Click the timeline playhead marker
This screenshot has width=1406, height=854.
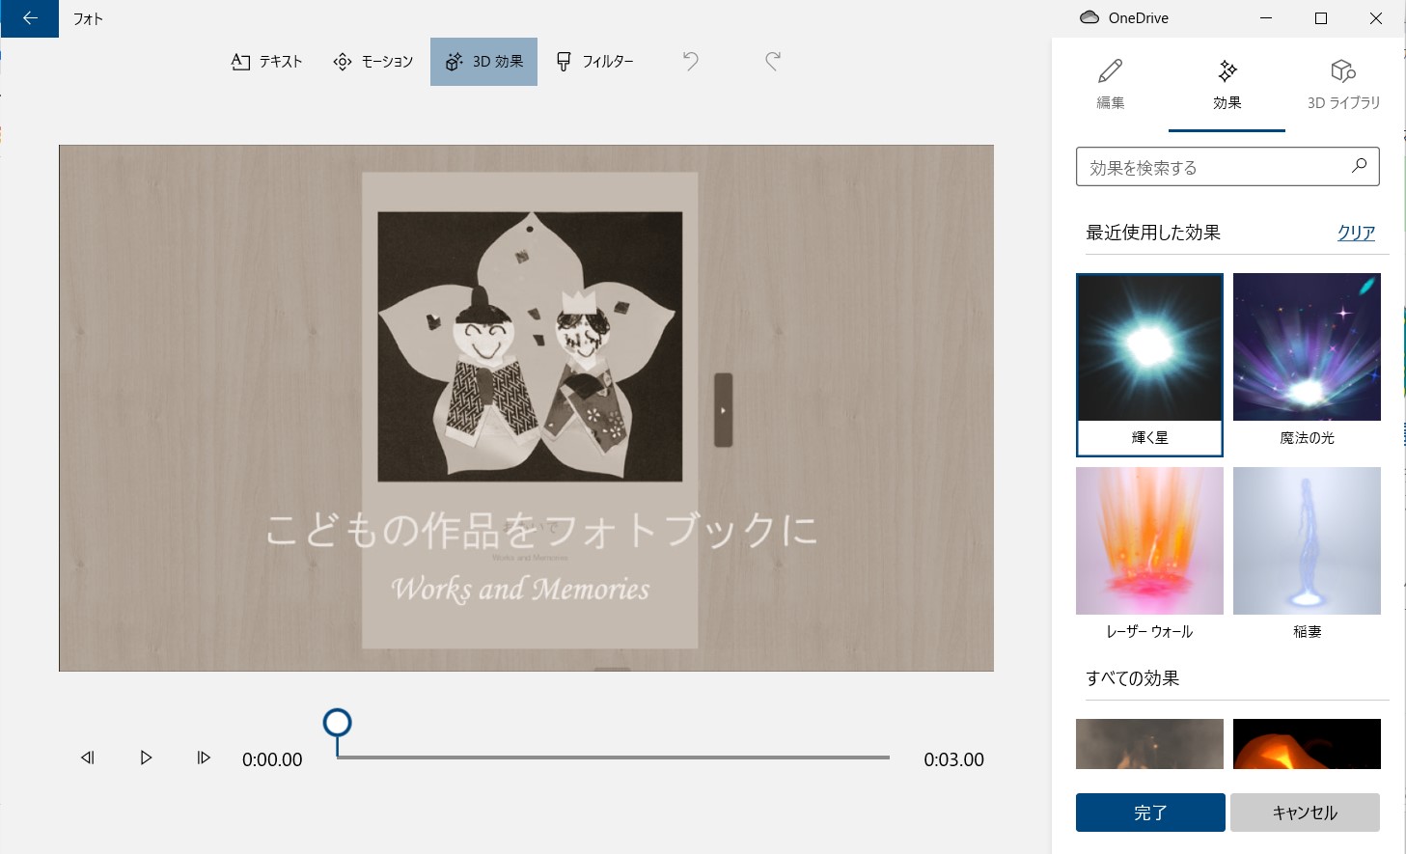tap(337, 724)
